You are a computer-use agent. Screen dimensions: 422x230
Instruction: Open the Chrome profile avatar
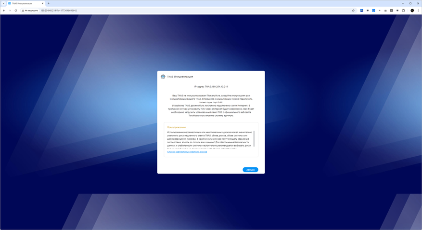click(412, 11)
